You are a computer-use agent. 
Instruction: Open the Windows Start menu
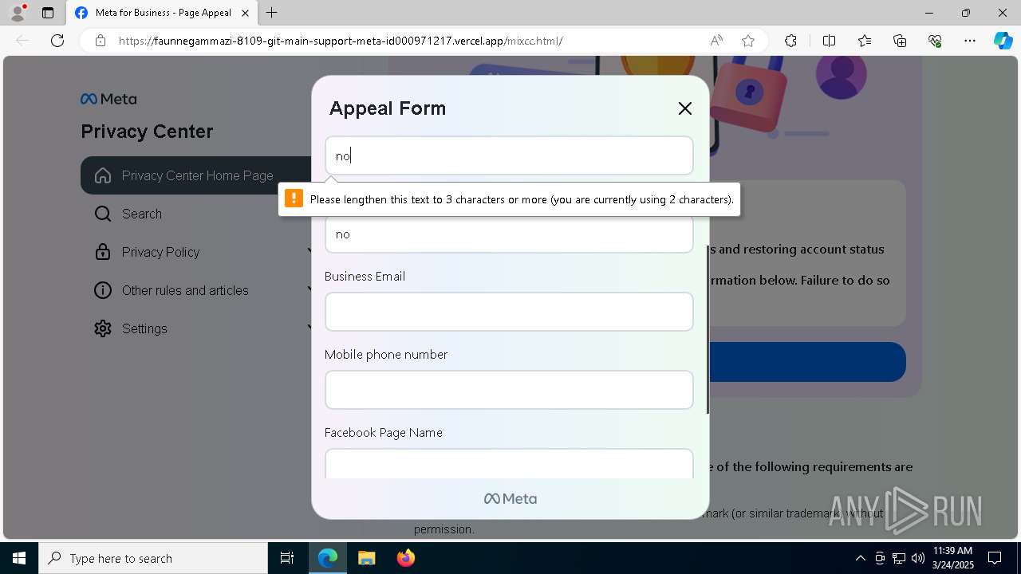[19, 558]
